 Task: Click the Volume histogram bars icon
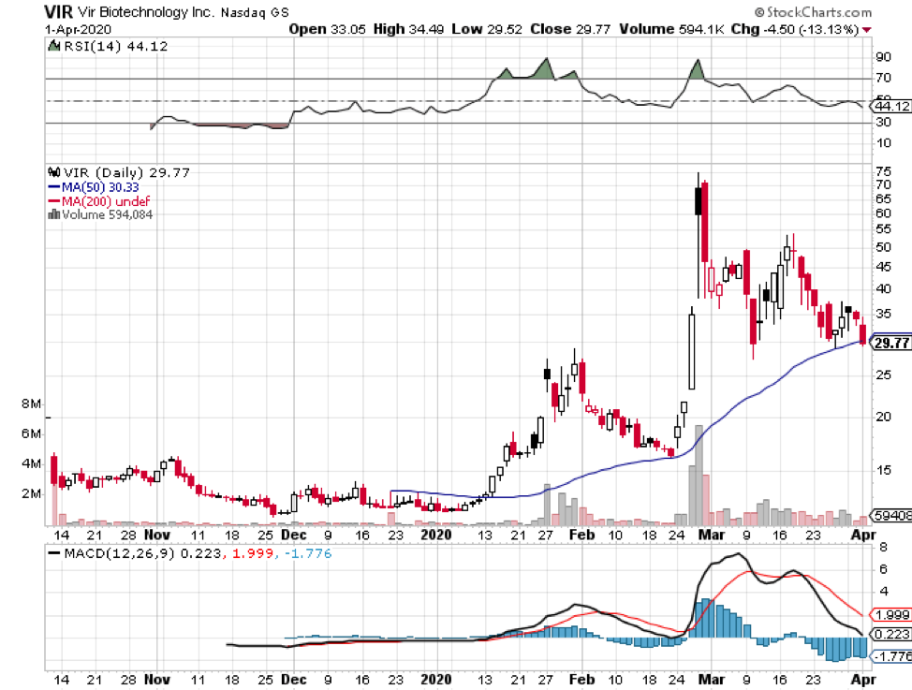[54, 214]
